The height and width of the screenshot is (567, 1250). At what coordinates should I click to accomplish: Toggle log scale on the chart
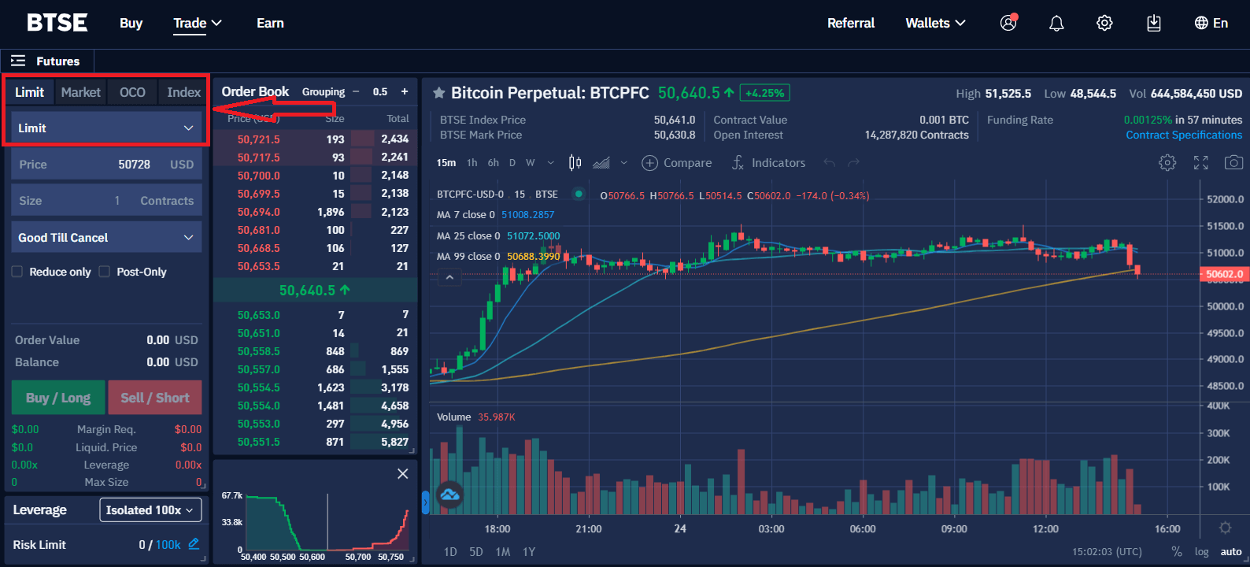click(x=1201, y=551)
